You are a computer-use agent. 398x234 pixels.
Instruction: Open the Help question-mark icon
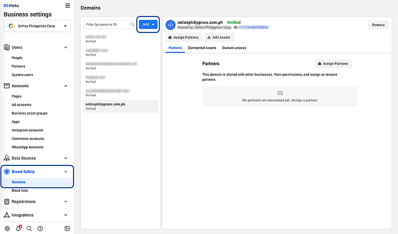point(40,228)
